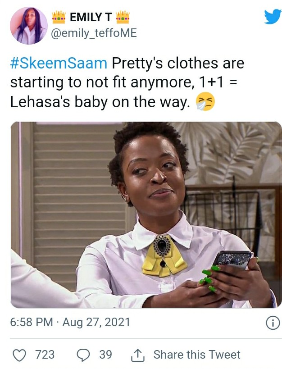Click the left crown emoji beside name
This screenshot has width=282, height=369.
point(59,17)
